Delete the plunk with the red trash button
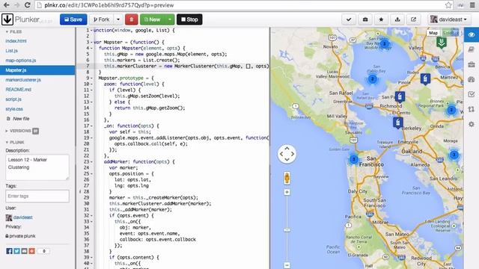Viewport: 479px width, 269px height. pyautogui.click(x=132, y=19)
